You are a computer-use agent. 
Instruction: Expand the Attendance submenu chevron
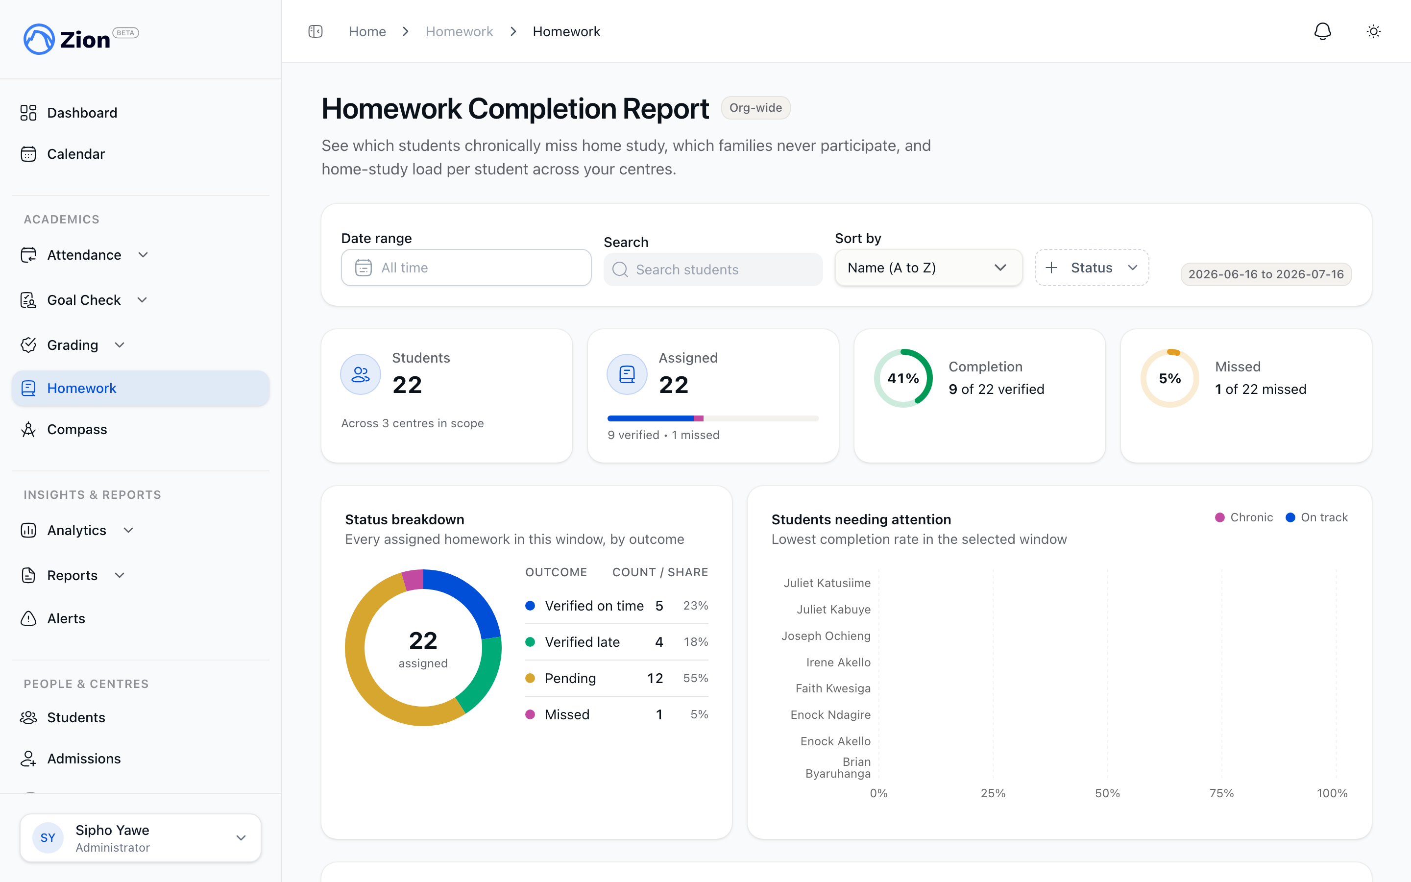144,255
